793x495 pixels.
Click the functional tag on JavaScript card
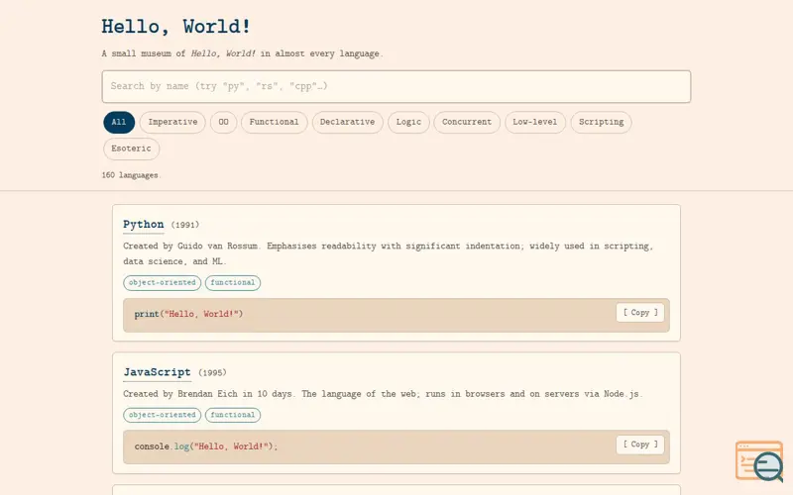pyautogui.click(x=233, y=415)
